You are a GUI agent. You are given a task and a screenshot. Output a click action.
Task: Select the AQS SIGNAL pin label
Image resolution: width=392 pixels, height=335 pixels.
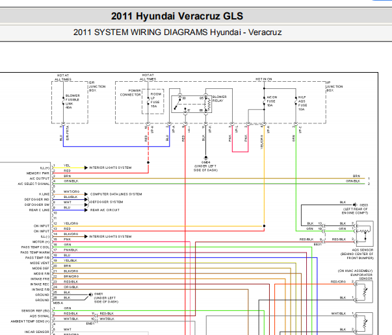(x=40, y=316)
